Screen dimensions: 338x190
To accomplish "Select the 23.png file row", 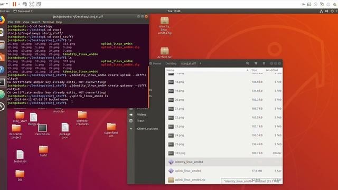I will pyautogui.click(x=224, y=127).
